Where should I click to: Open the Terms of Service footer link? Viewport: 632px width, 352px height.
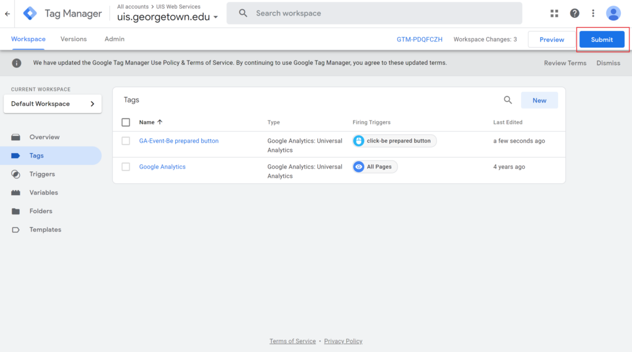(293, 341)
